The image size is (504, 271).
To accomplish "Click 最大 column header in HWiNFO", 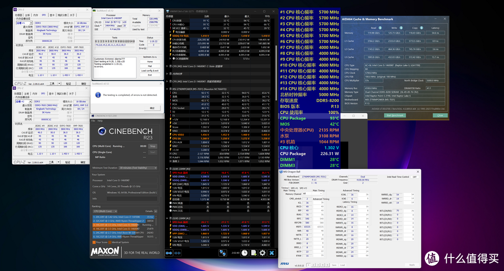I will 246,16.
